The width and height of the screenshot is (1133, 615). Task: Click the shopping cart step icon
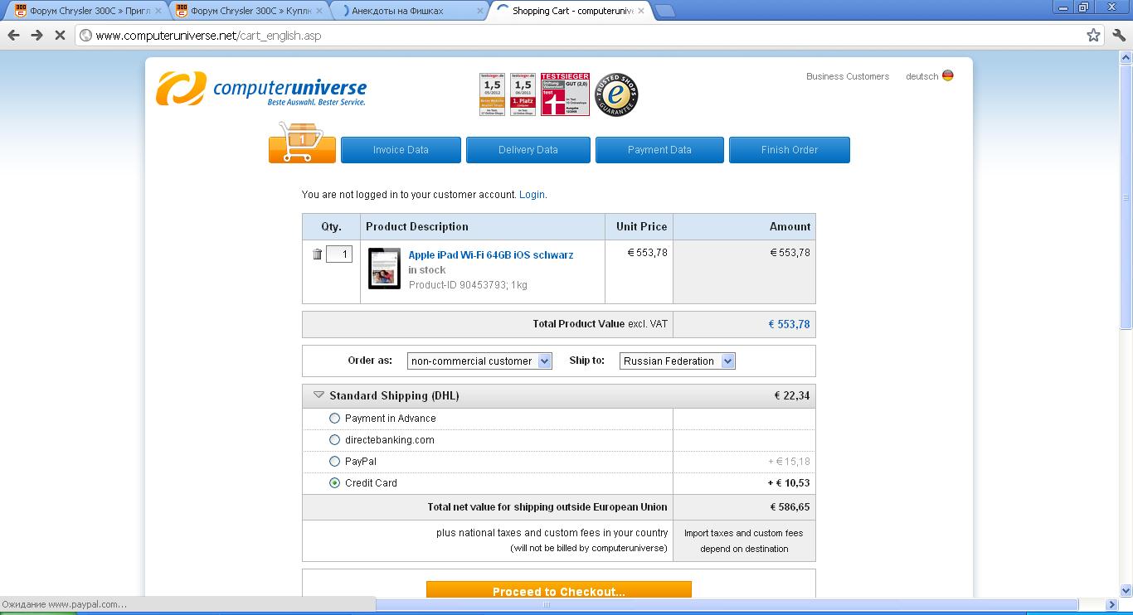coord(302,143)
